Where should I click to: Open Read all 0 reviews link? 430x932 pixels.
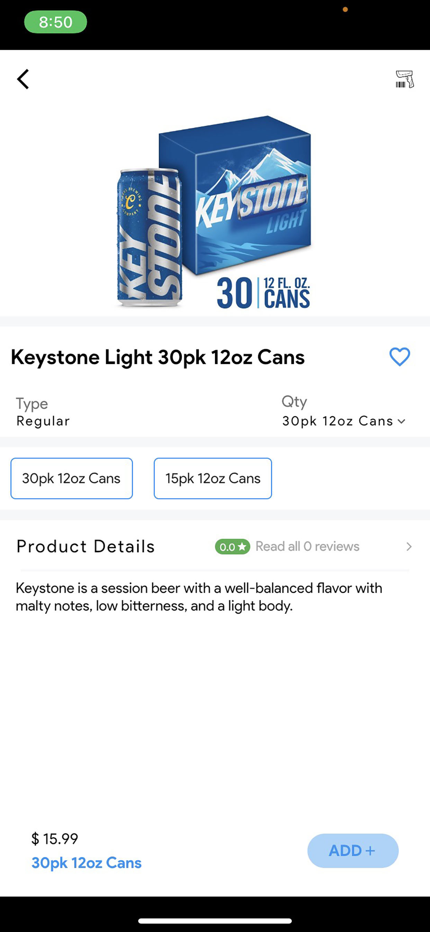(x=307, y=546)
